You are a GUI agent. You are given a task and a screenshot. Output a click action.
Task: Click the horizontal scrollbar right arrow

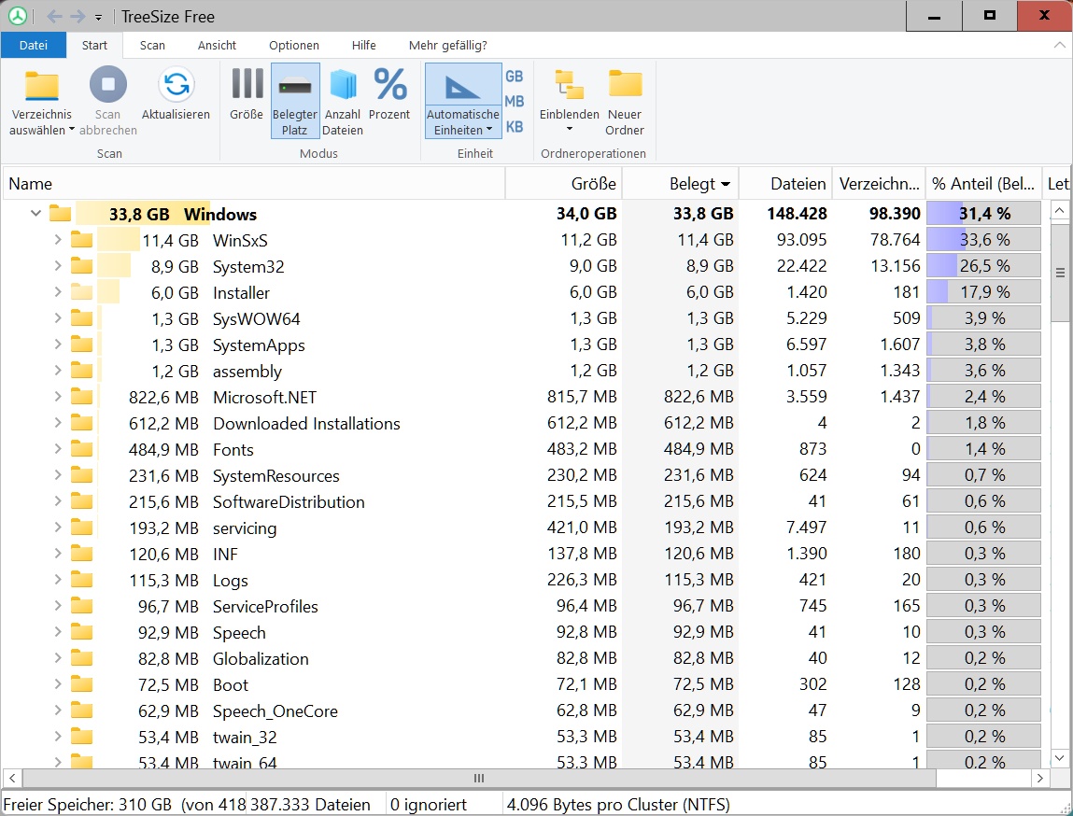(1039, 779)
